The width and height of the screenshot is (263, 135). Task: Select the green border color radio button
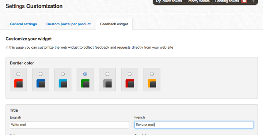click(85, 74)
